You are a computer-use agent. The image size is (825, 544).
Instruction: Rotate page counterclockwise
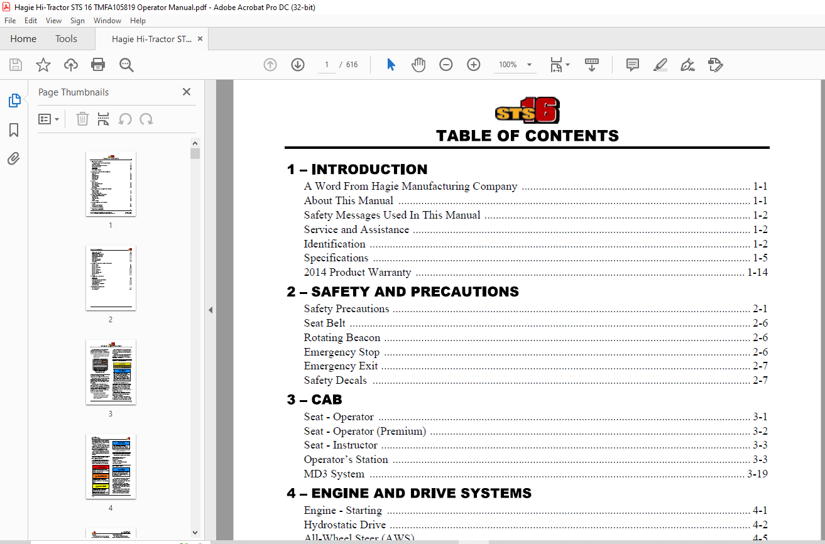coord(125,119)
